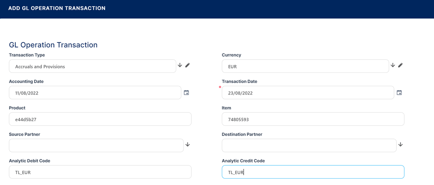
Task: Click the Accounting Date field showing 11/08/2022
Action: click(x=95, y=93)
